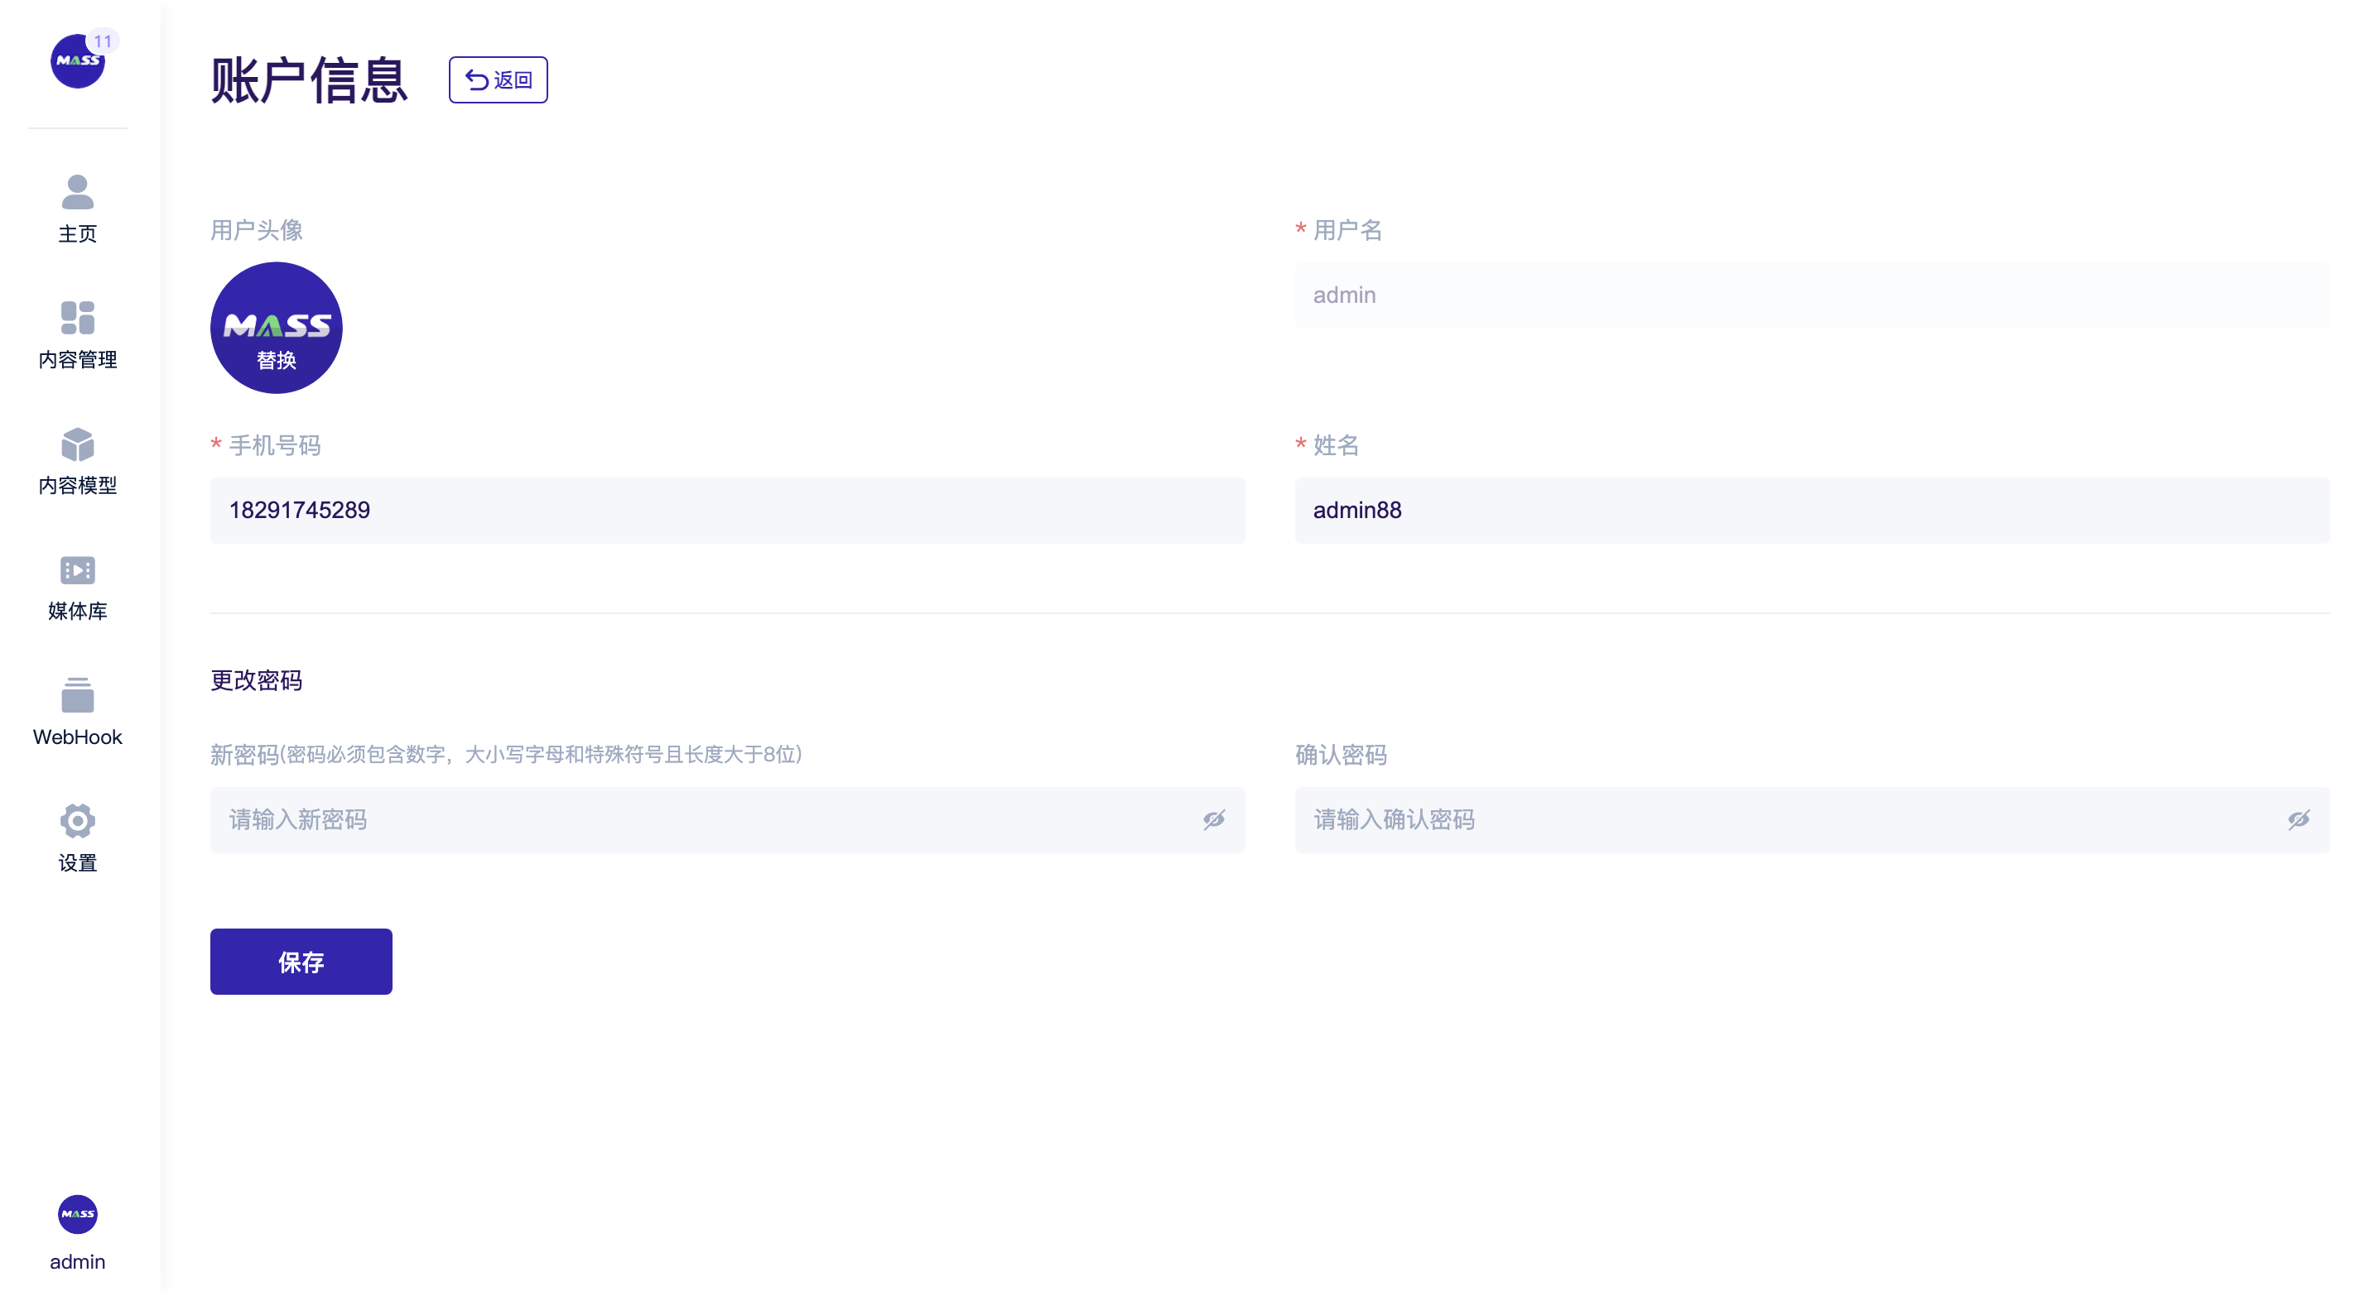Click the 用户头像 label
The image size is (2380, 1296).
(x=256, y=230)
